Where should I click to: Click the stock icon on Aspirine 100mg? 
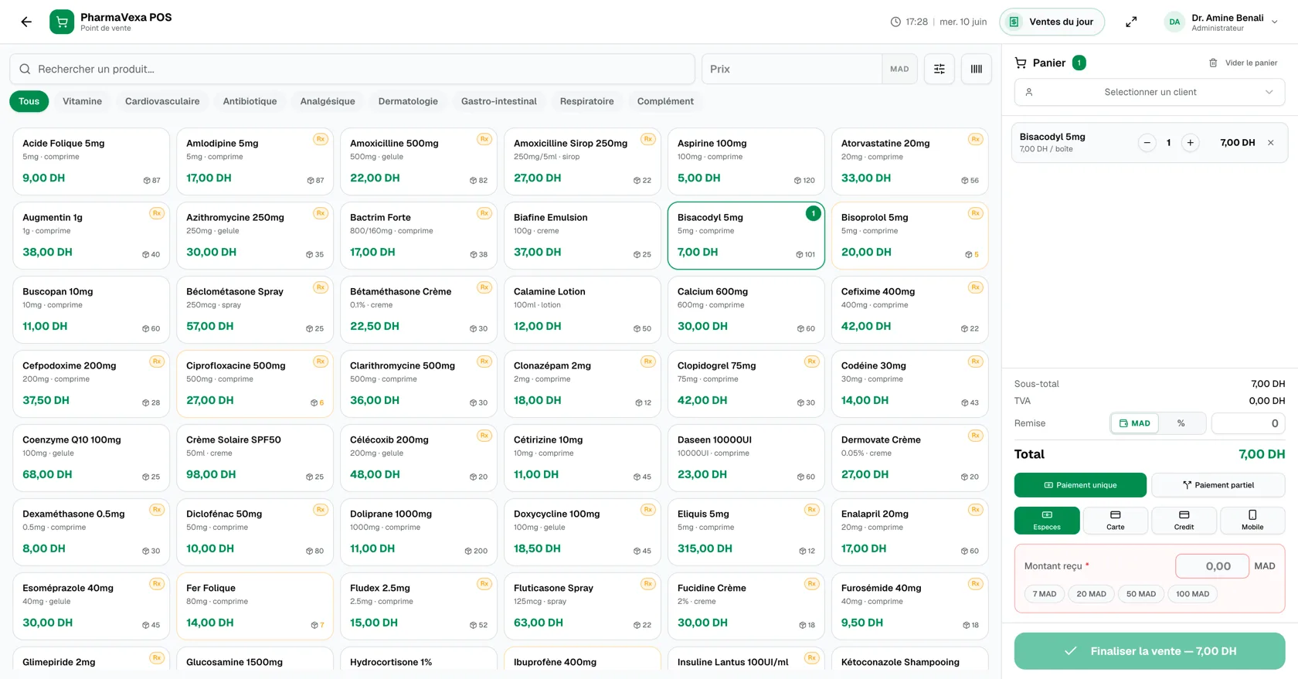pyautogui.click(x=797, y=181)
